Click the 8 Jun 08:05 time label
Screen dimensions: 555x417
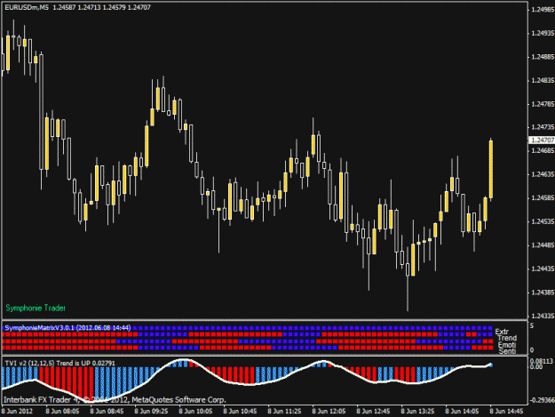tap(62, 412)
